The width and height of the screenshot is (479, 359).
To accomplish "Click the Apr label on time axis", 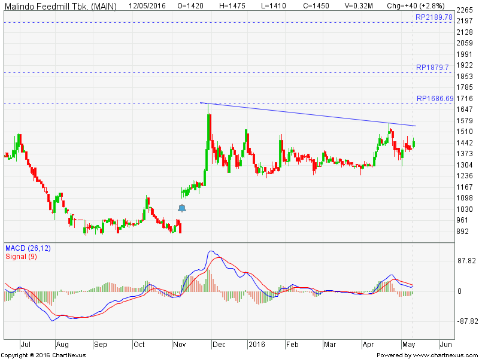I will click(x=368, y=345).
